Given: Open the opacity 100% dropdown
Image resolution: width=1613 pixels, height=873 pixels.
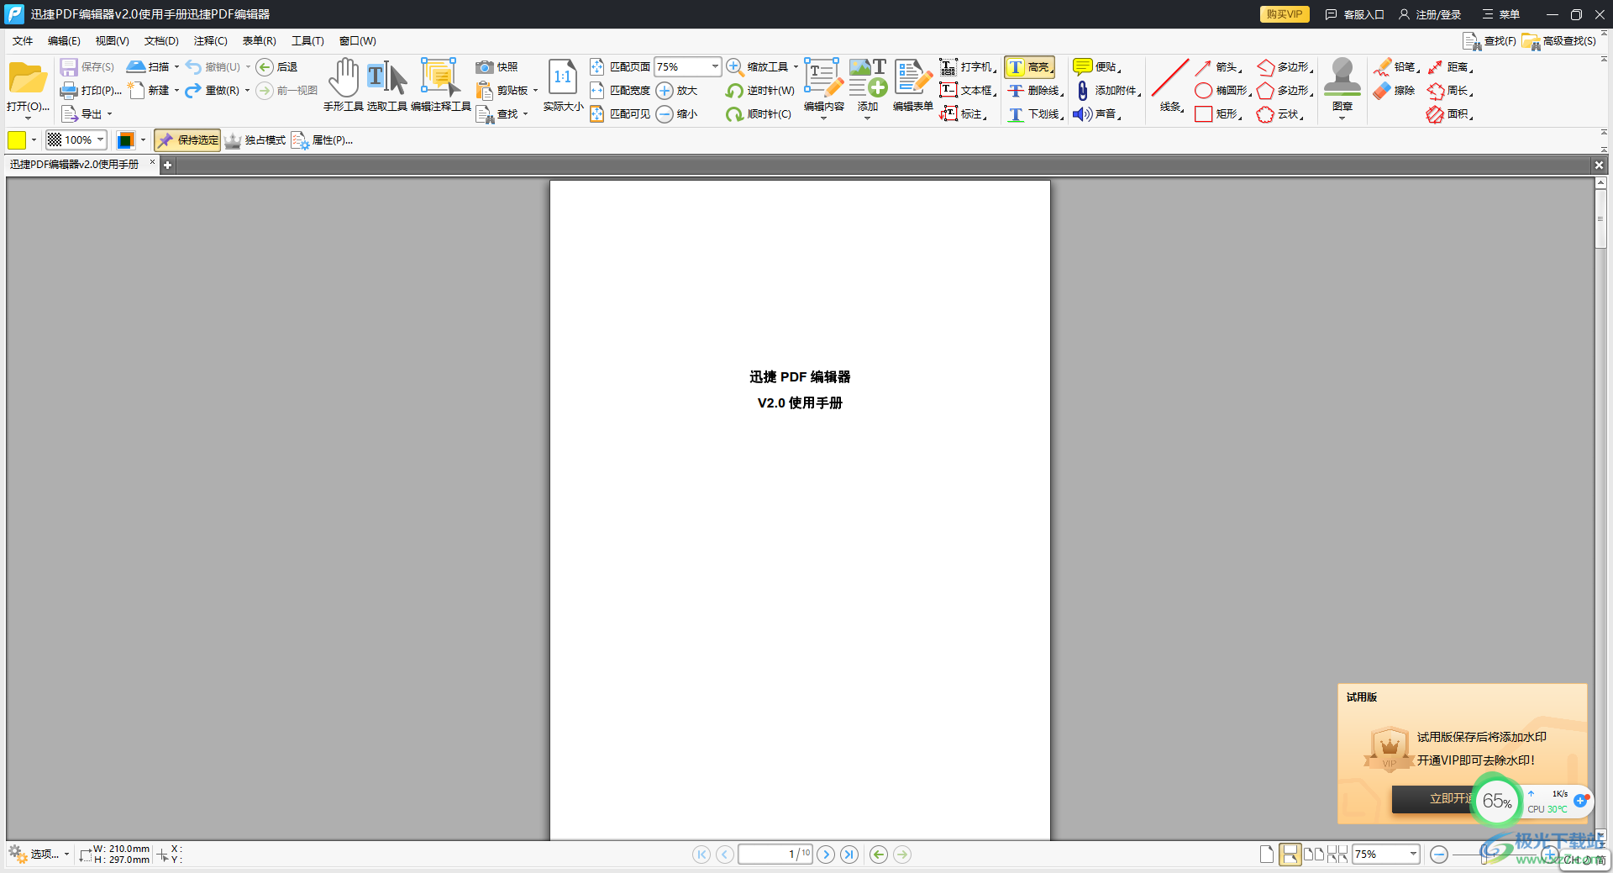Looking at the screenshot, I should 101,139.
